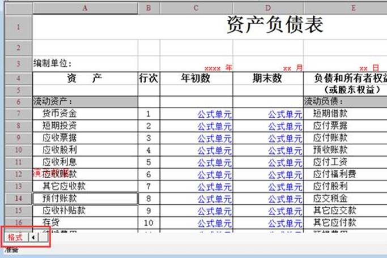387x258 pixels.
Task: Select row 14 header
Action: point(17,199)
